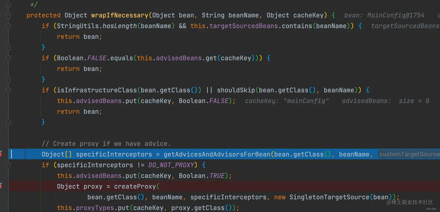The image size is (440, 212).
Task: Click the 'Object cacheKey' parameter
Action: [295, 15]
